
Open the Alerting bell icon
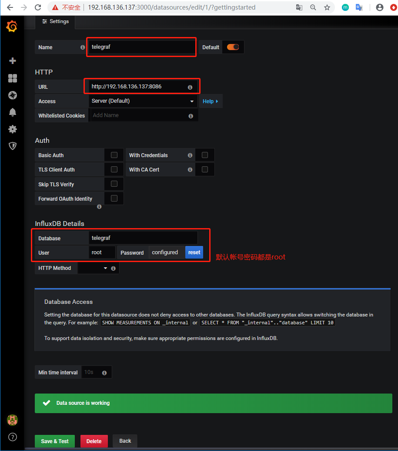tap(12, 112)
